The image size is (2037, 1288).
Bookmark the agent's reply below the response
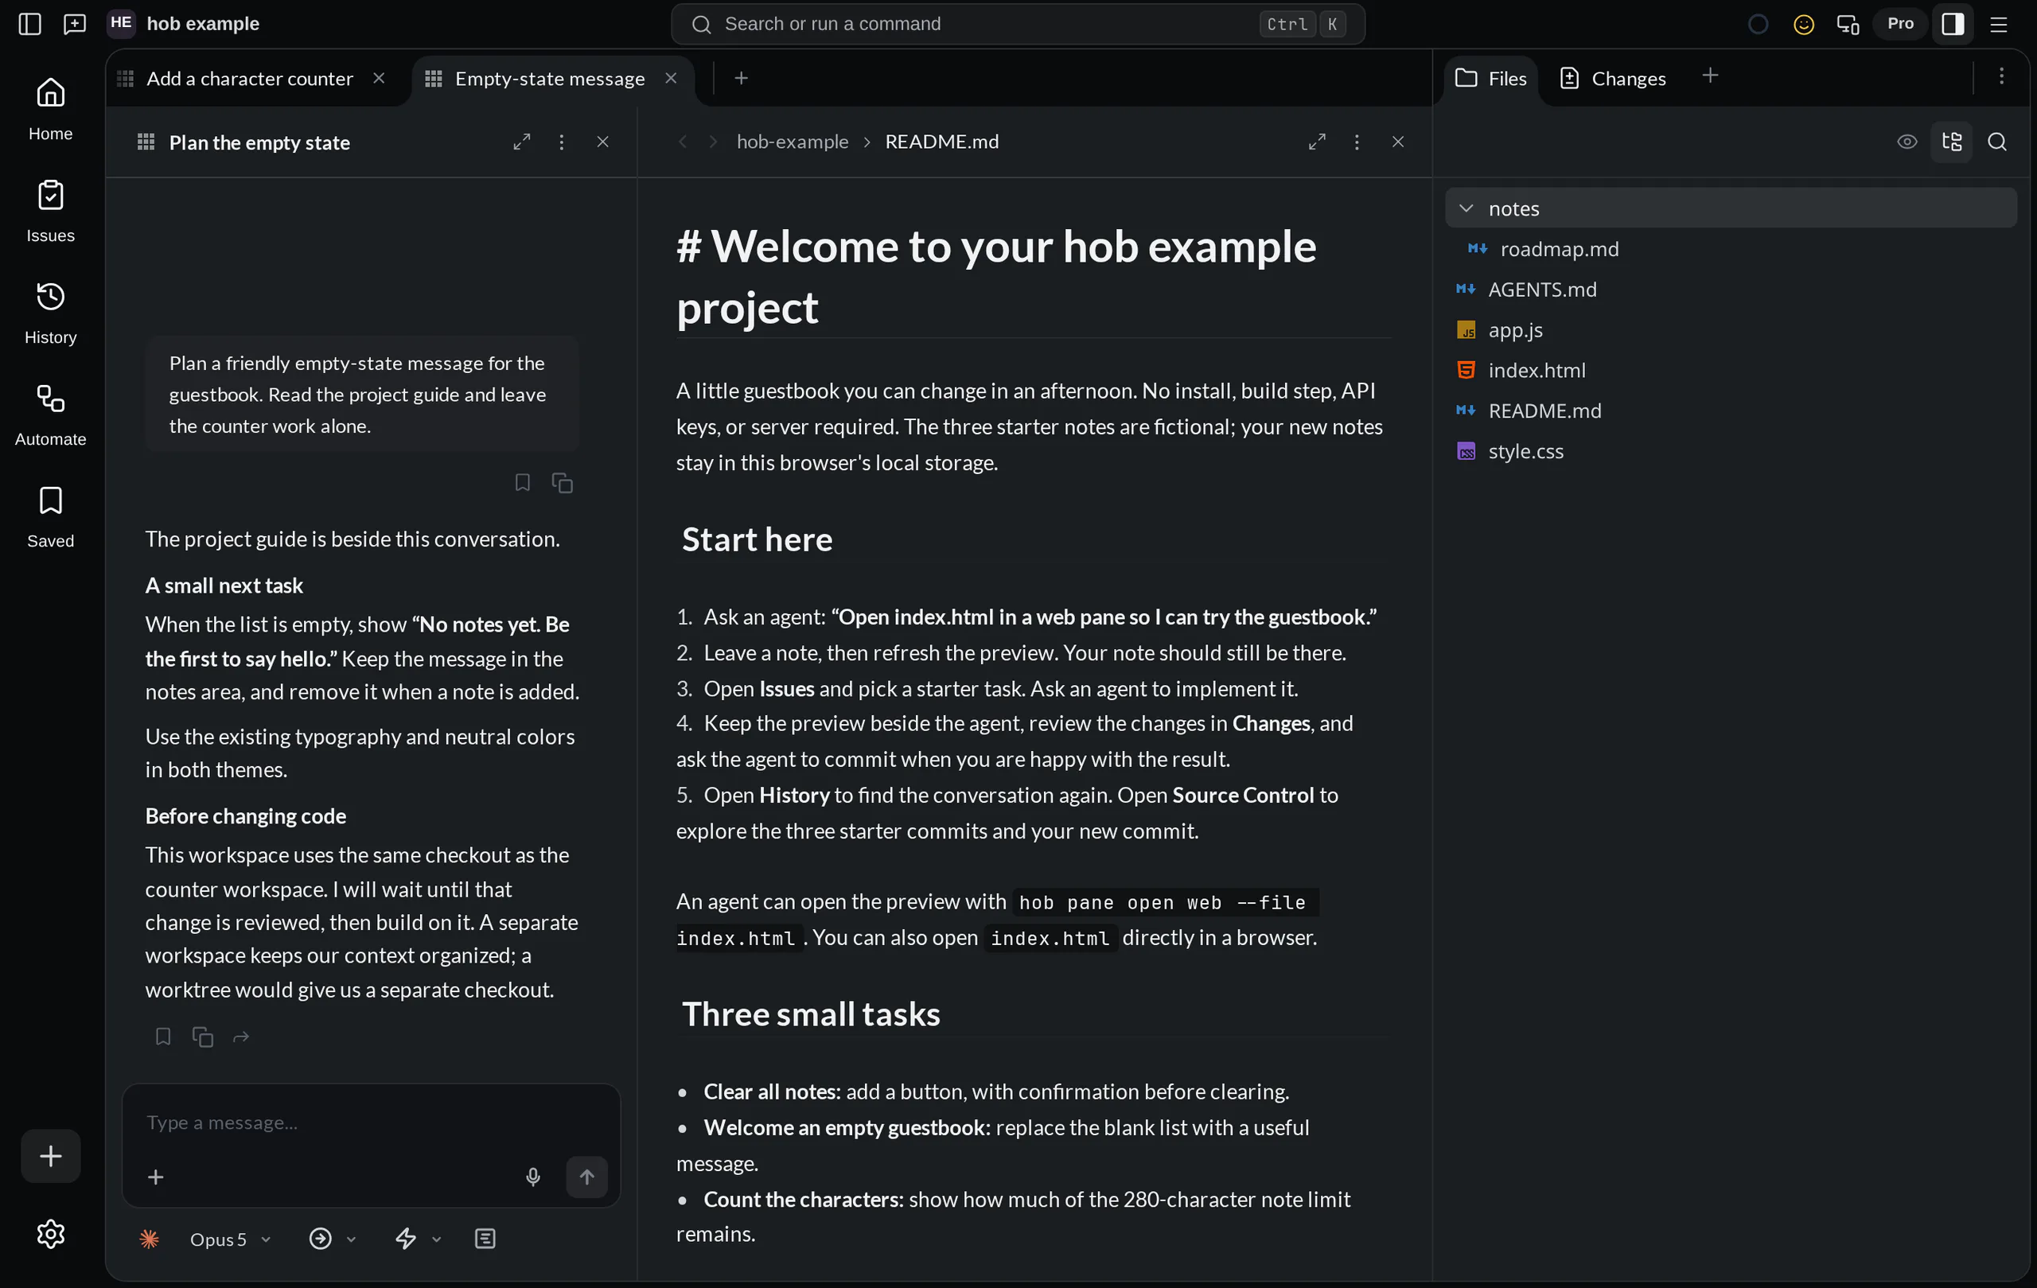163,1036
